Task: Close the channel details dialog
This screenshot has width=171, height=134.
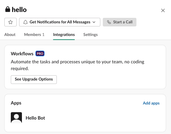Action: (x=163, y=10)
